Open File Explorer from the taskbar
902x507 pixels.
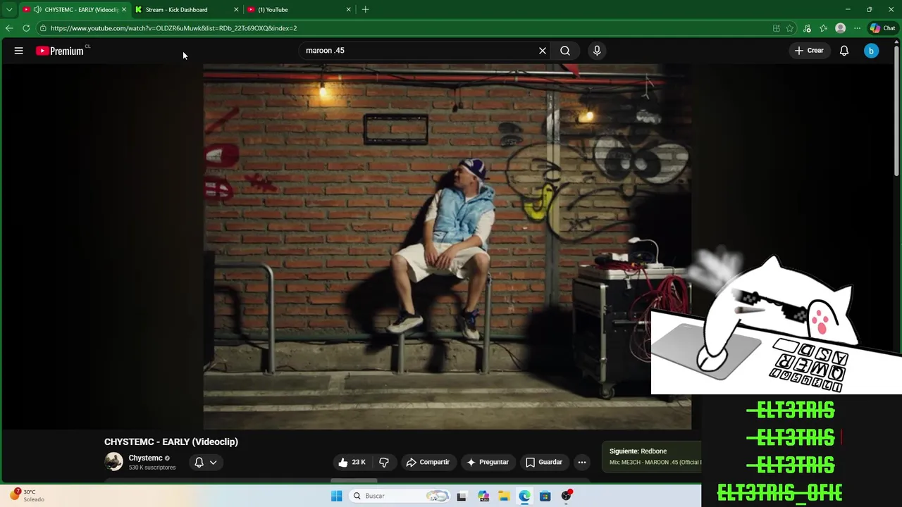tap(504, 496)
